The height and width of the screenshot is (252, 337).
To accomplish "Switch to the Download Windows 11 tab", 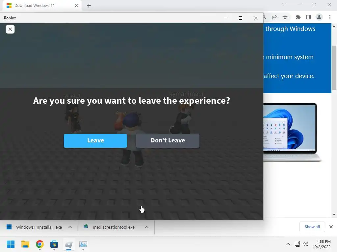I will [42, 6].
